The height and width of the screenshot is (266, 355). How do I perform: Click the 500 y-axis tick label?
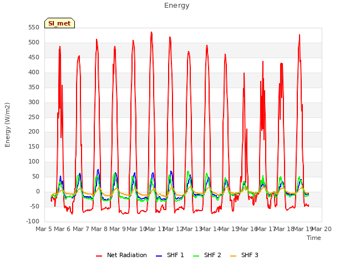coord(34,43)
